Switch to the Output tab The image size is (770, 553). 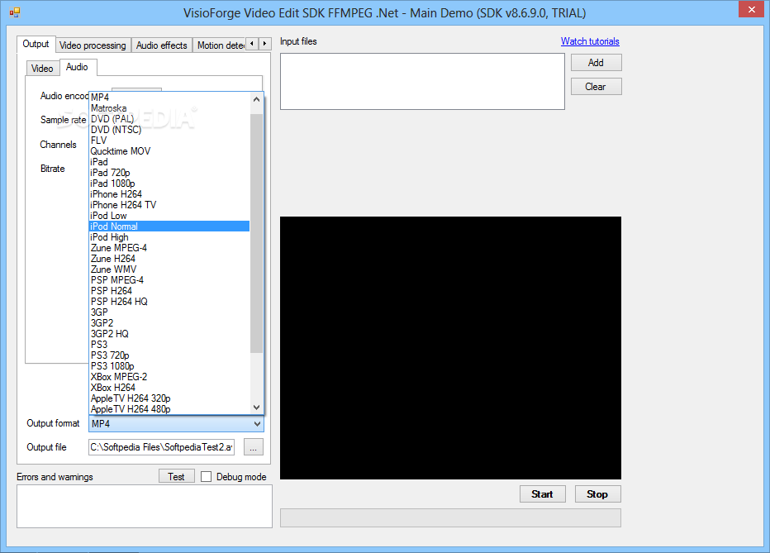36,44
